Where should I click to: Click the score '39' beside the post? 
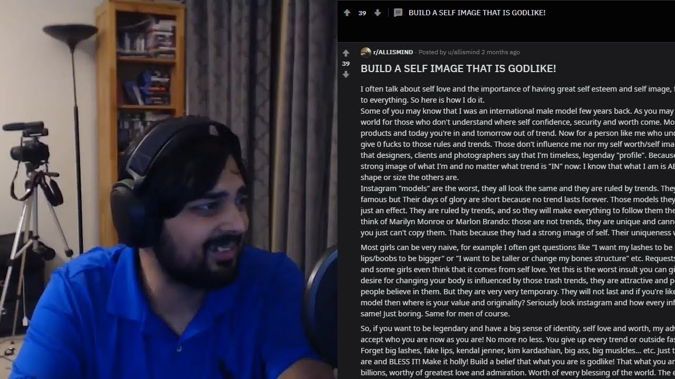[x=346, y=64]
